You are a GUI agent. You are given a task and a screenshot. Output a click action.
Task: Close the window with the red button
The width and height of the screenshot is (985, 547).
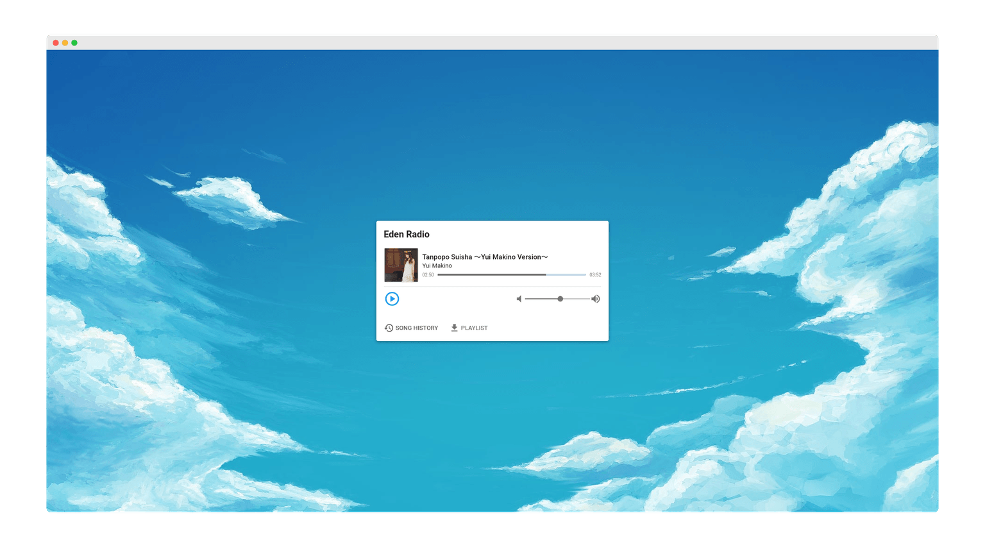pos(56,43)
